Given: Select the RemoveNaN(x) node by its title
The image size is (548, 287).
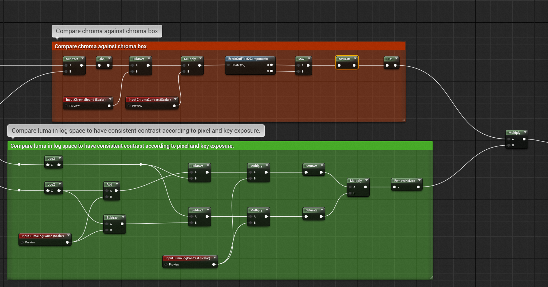Looking at the screenshot, I should click(404, 181).
